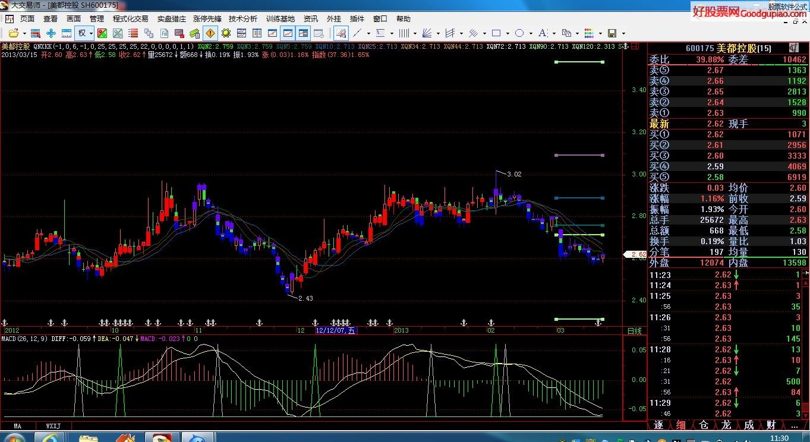Click the overlapping gray squares icon
The height and width of the screenshot is (442, 810).
(149, 33)
